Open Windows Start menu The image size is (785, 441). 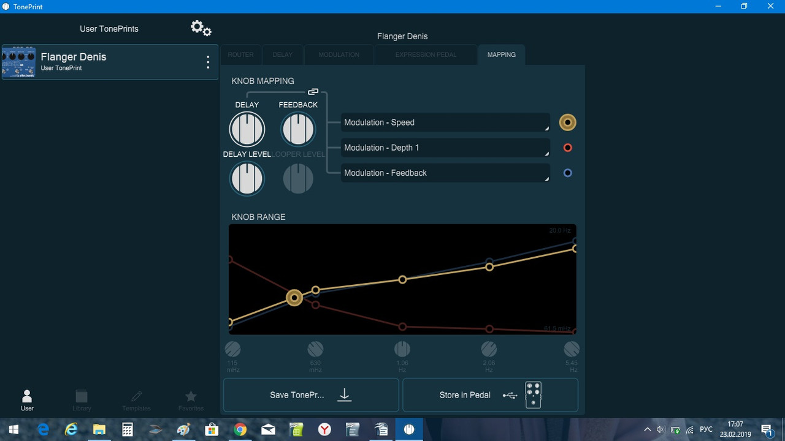pyautogui.click(x=13, y=429)
